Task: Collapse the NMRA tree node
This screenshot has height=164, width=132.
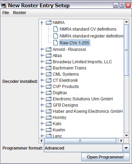Action: click(x=42, y=23)
